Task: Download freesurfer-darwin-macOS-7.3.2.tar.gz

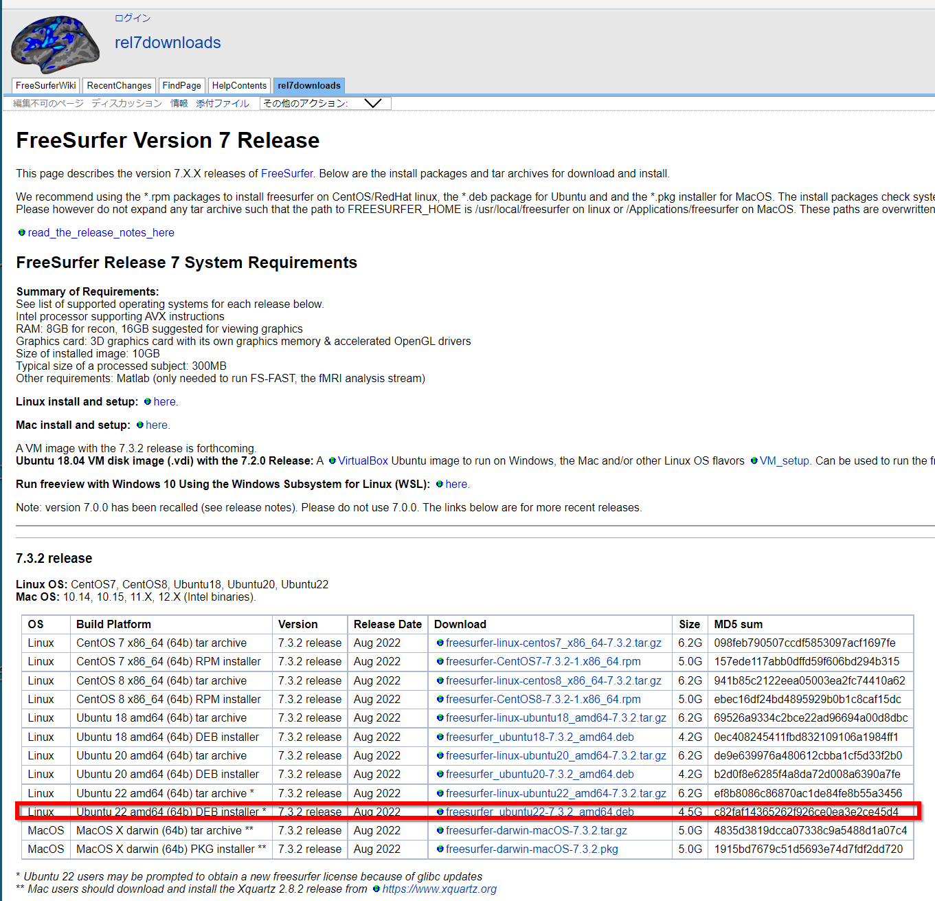Action: coord(537,830)
